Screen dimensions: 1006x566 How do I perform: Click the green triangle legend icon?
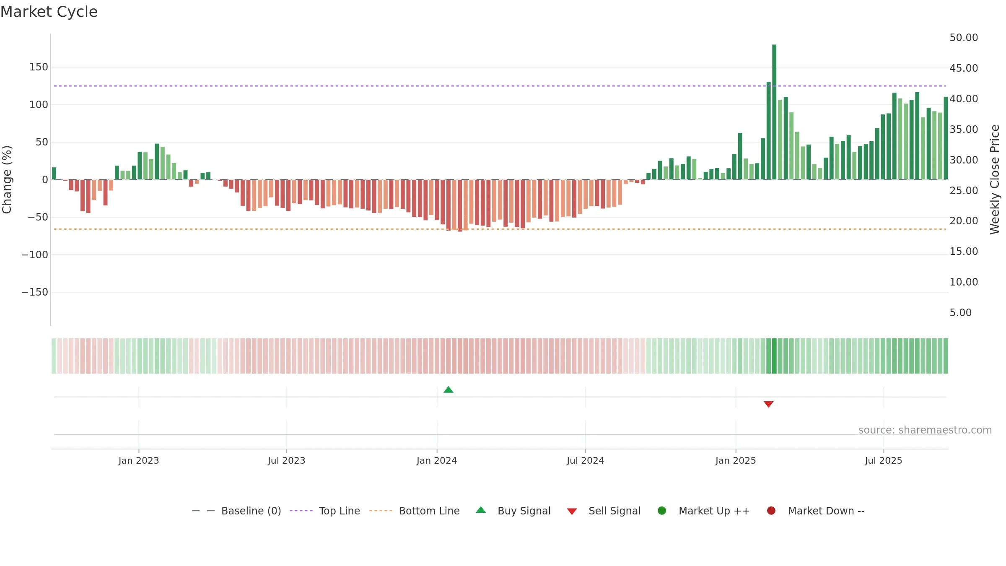pyautogui.click(x=481, y=510)
